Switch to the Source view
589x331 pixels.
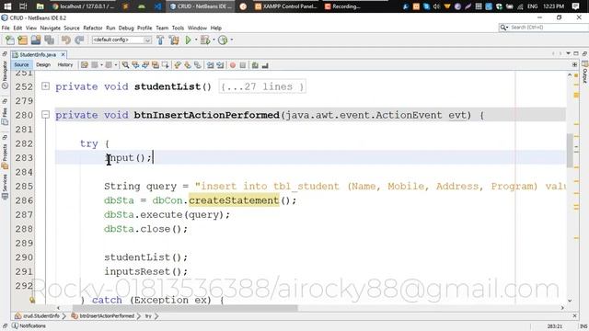tap(21, 65)
